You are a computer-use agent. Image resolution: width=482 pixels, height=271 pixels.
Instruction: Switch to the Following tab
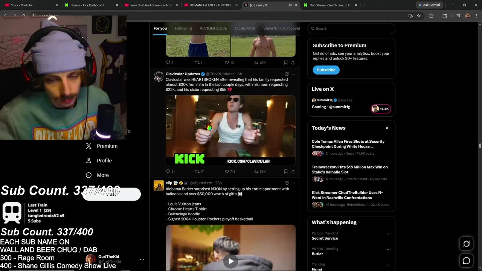(183, 28)
